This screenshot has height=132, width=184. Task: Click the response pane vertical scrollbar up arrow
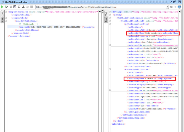point(180,12)
